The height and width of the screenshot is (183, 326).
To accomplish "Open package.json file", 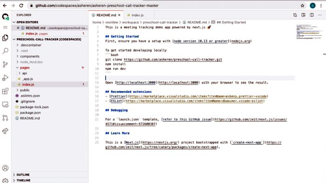I will click(50, 112).
